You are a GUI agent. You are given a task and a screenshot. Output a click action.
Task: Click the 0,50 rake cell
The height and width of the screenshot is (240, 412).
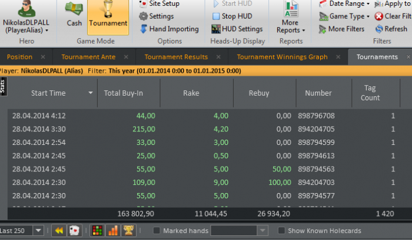[x=221, y=156]
